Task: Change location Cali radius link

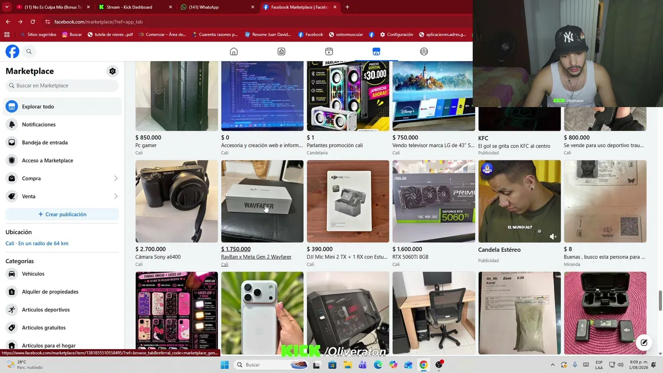Action: pyautogui.click(x=37, y=243)
